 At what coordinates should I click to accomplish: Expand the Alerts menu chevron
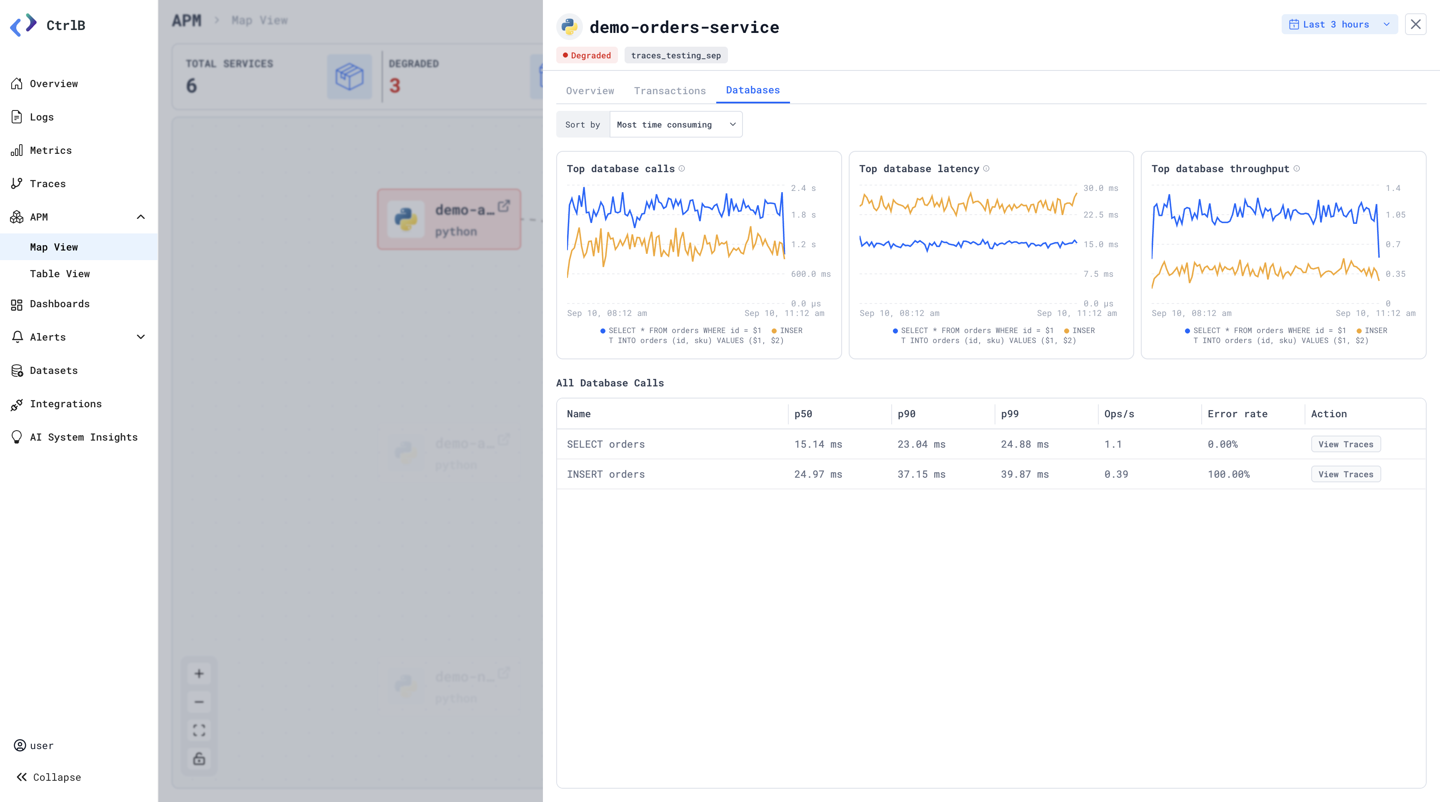tap(141, 337)
